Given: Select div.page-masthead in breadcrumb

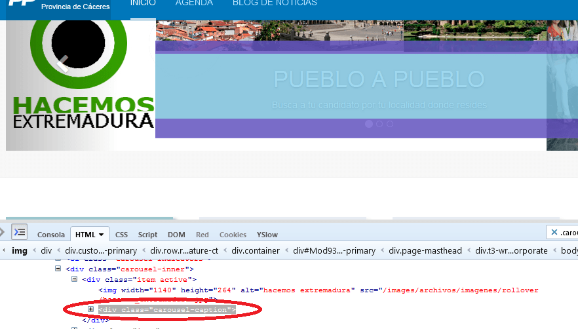Looking at the screenshot, I should pos(425,251).
